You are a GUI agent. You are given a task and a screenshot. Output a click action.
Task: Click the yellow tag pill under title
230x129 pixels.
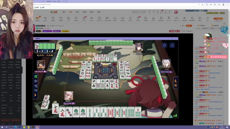pos(66,31)
